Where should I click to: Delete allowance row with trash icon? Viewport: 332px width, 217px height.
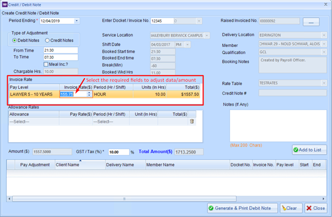point(192,121)
